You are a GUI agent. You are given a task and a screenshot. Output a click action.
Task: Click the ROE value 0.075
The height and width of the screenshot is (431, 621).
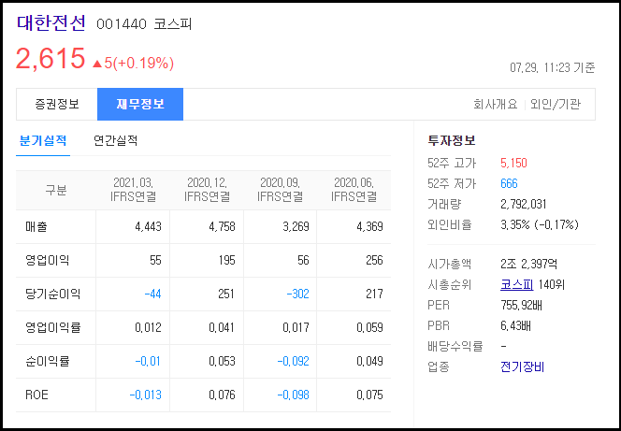tap(369, 395)
